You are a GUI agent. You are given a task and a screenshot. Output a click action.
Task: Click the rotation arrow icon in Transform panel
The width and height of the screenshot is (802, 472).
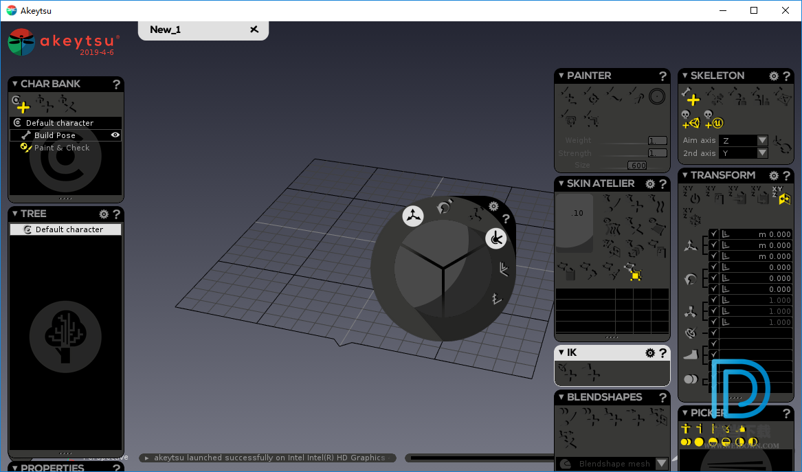pyautogui.click(x=691, y=279)
